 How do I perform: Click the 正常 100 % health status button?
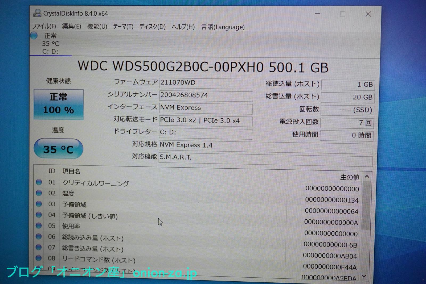[x=59, y=104]
